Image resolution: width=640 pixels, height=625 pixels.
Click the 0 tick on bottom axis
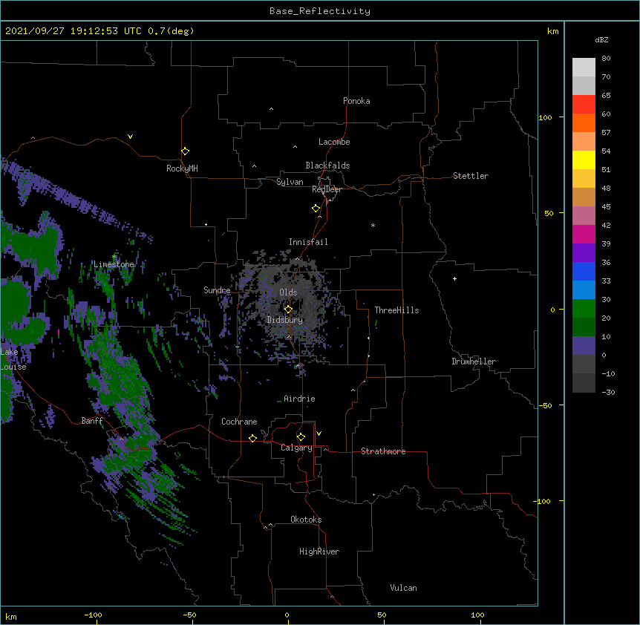tap(287, 615)
